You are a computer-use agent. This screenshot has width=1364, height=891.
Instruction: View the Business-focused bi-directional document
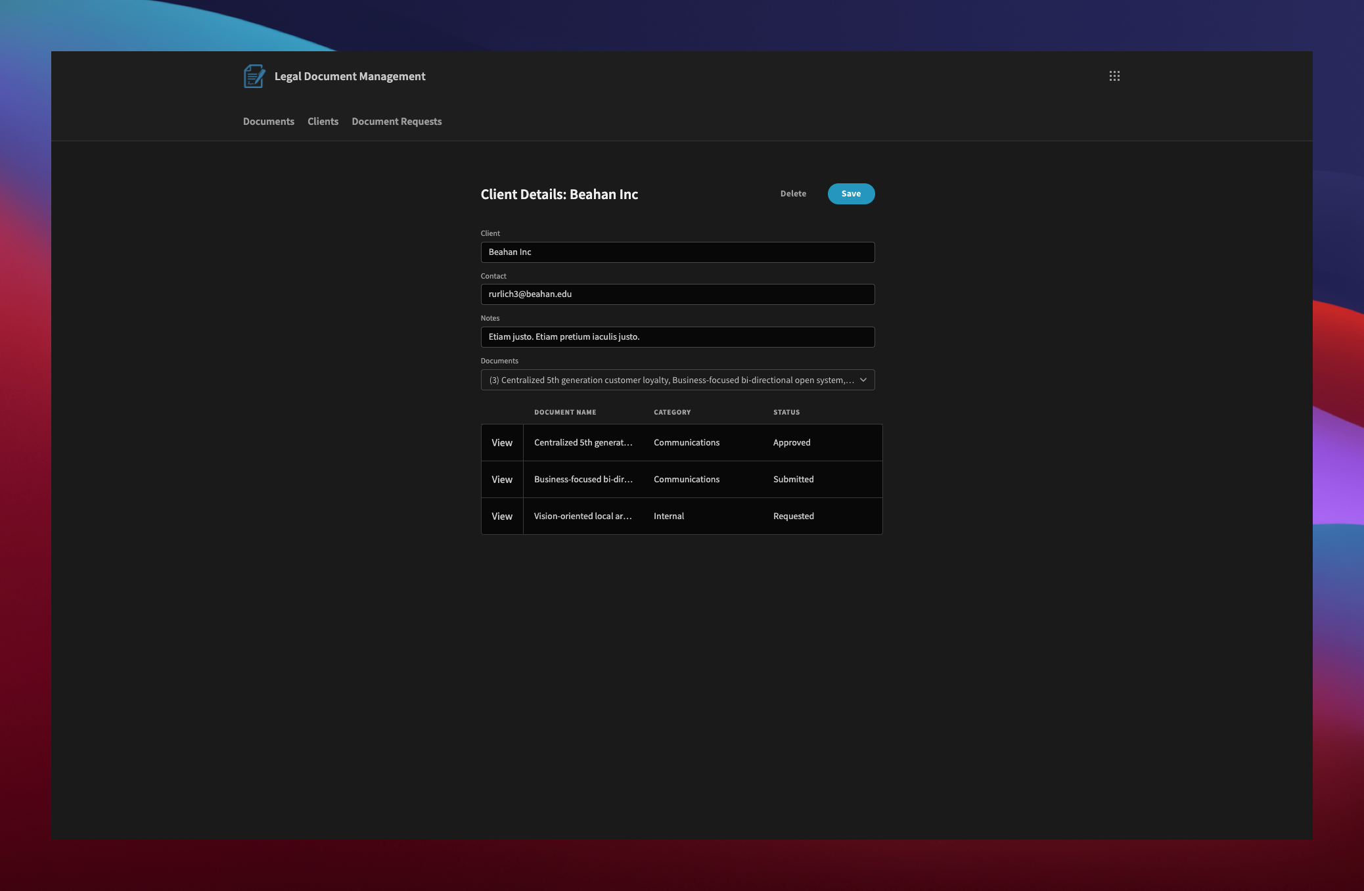(501, 479)
